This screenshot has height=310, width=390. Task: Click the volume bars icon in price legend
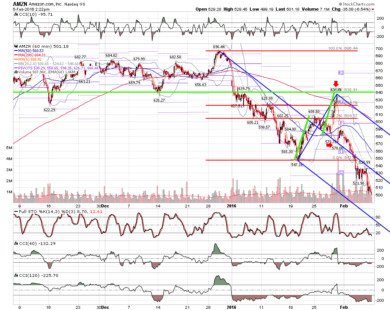(16, 72)
